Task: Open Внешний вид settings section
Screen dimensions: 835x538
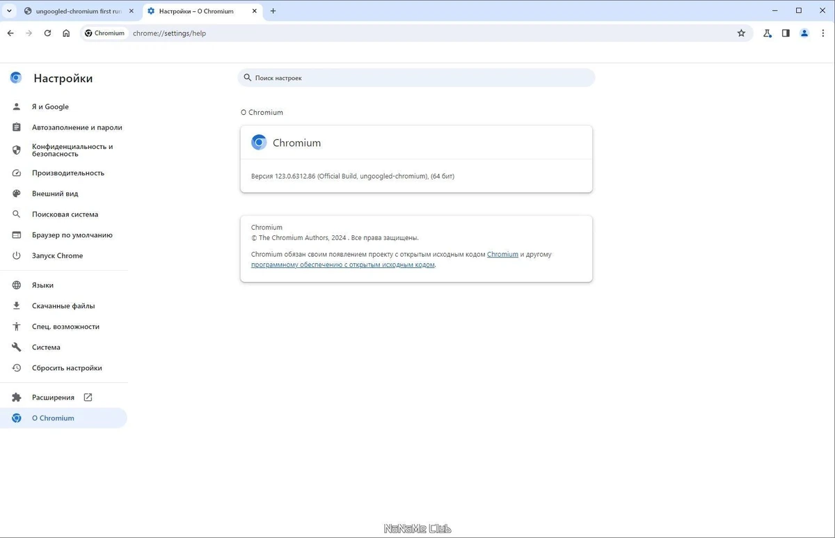Action: [63, 193]
